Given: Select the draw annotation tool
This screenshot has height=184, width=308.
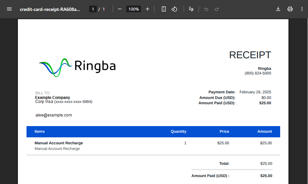Looking at the screenshot, I should (x=191, y=9).
